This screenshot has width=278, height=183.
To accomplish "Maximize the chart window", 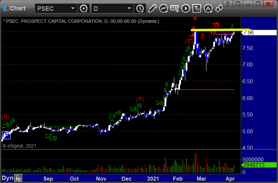I will [258, 4].
